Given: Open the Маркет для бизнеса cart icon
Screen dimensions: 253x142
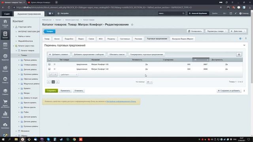Looking at the screenshot, I should click(x=5, y=103).
